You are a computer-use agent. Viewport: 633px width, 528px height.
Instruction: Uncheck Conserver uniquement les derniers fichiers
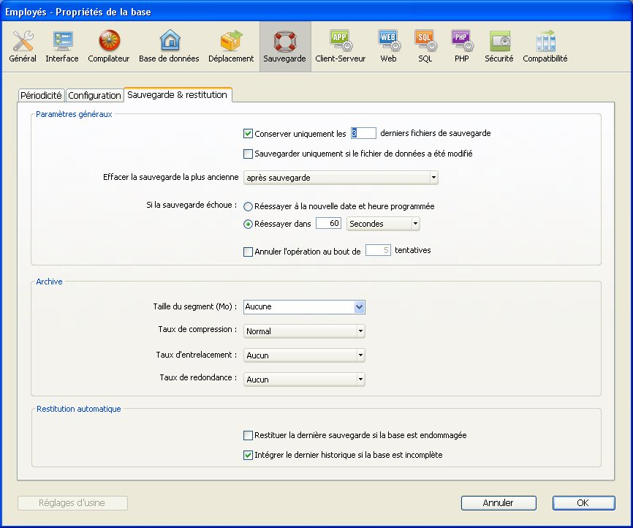(x=248, y=134)
